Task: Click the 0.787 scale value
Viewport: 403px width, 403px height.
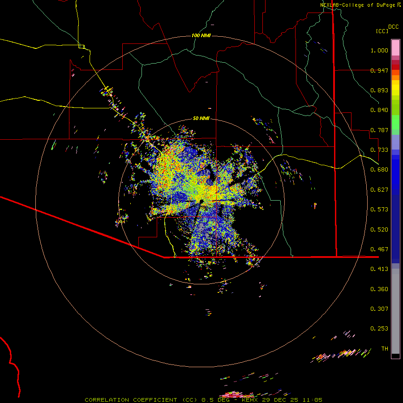Action: pyautogui.click(x=379, y=130)
